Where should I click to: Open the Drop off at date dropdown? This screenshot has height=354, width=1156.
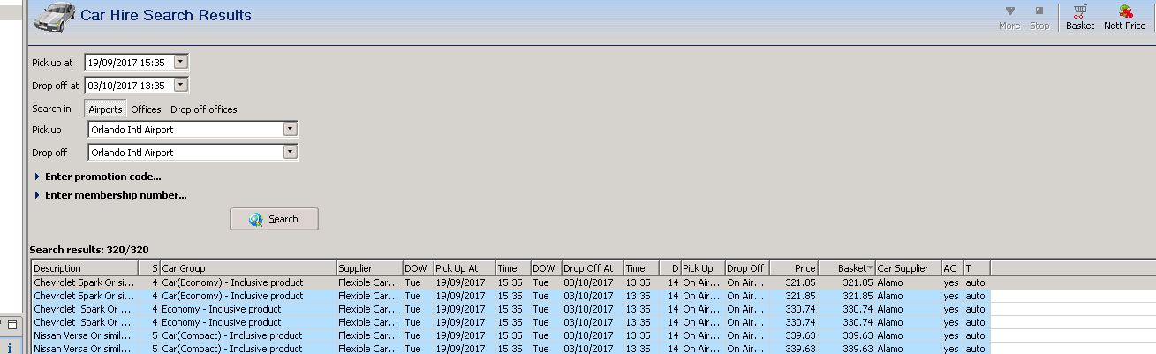click(181, 86)
